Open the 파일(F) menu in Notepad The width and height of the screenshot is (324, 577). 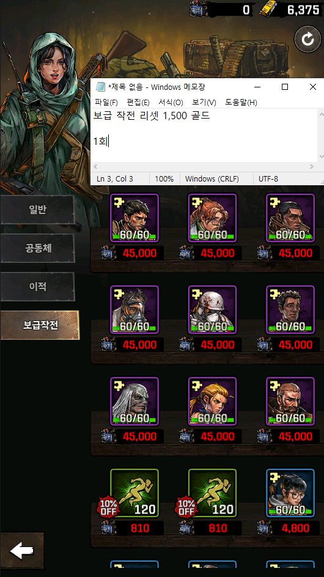click(x=106, y=102)
